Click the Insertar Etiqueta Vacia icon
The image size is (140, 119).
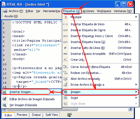65,42
